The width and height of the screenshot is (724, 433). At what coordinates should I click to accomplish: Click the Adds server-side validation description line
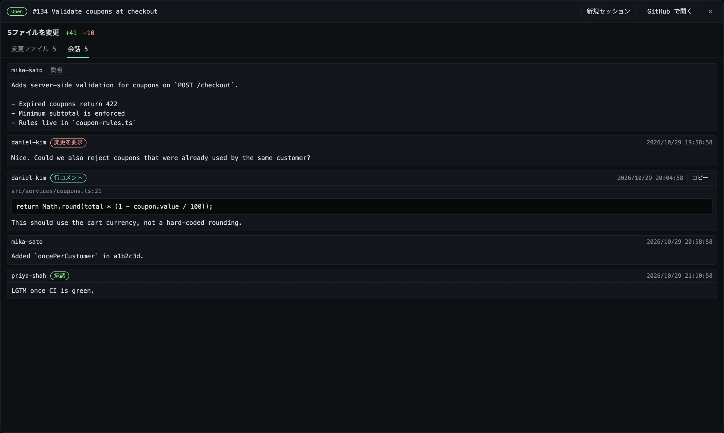(x=125, y=85)
